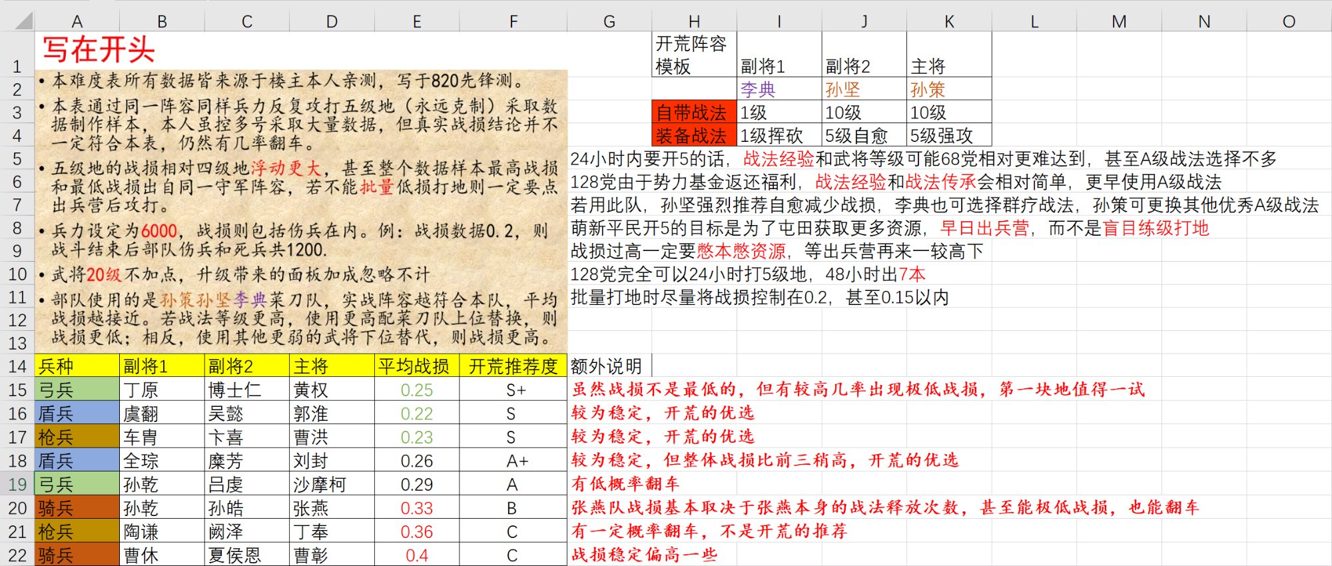The image size is (1332, 566).
Task: Click the 骑兵 cell in row 20
Action: pyautogui.click(x=77, y=508)
